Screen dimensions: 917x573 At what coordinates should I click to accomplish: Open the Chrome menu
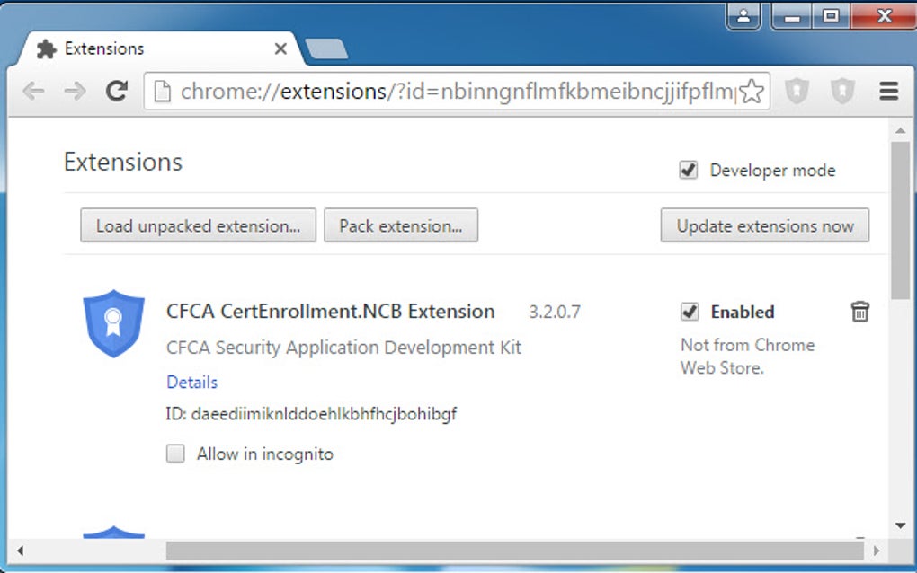click(x=888, y=91)
